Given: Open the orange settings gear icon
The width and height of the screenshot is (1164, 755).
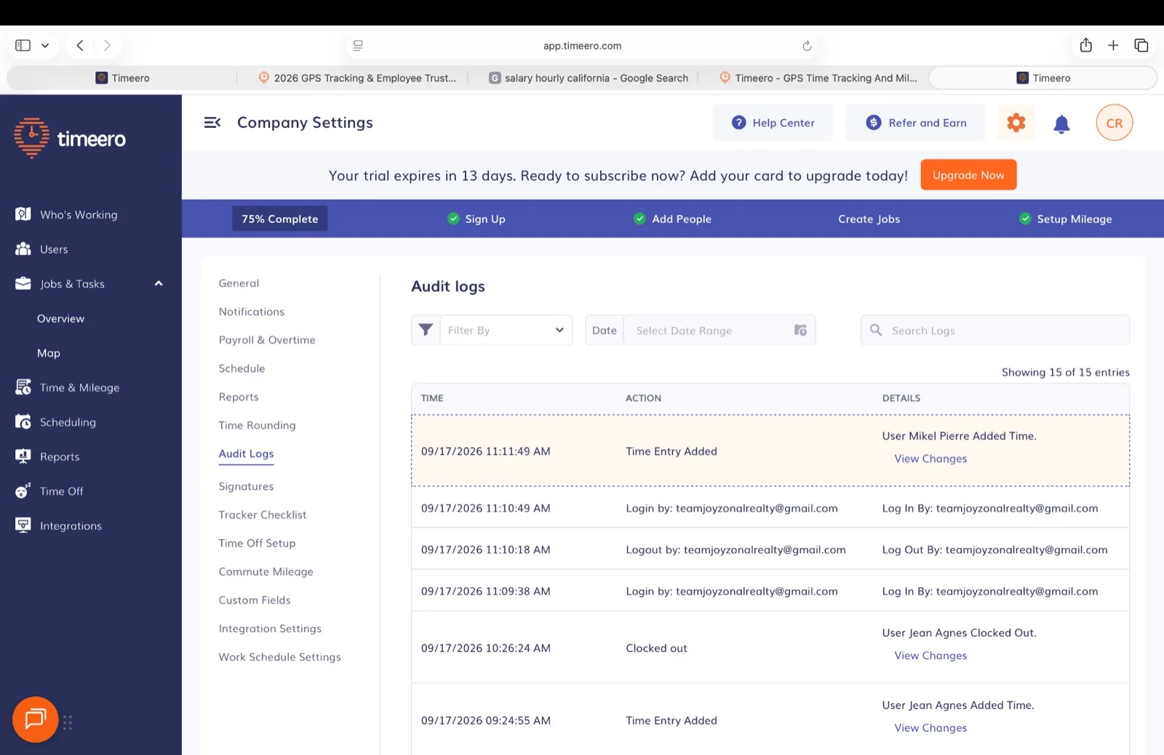Looking at the screenshot, I should (x=1016, y=123).
